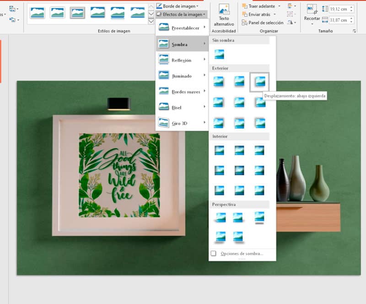Choose the Sin sombra thumbnail

[x=219, y=54]
